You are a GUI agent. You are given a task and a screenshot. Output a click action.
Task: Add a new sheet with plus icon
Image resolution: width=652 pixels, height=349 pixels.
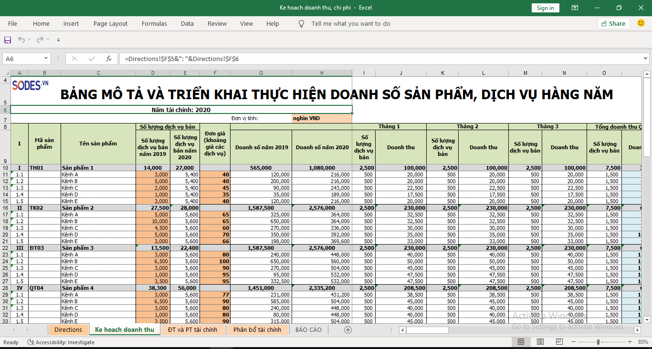348,329
